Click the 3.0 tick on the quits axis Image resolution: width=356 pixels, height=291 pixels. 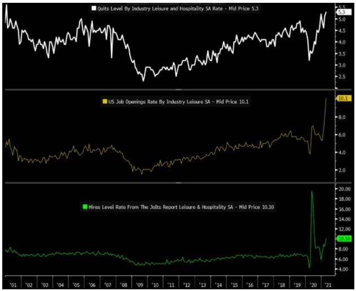(342, 65)
